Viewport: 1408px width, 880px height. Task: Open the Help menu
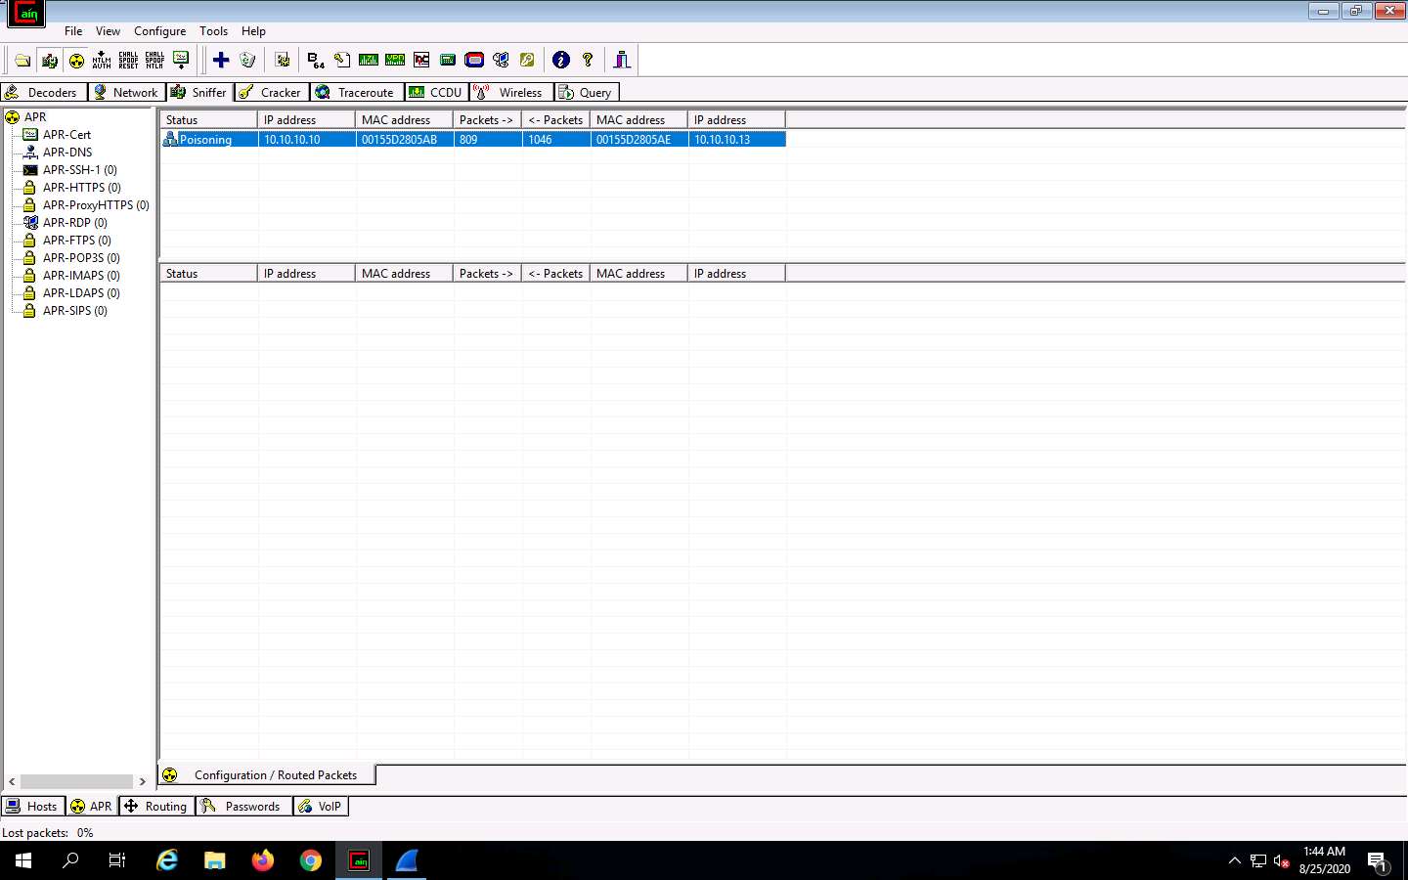253,31
